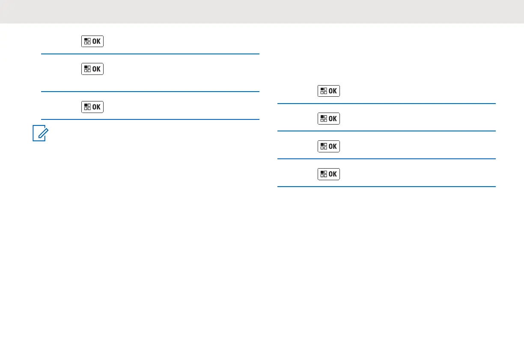Select the last Menu/OK icon in right column

click(x=329, y=174)
